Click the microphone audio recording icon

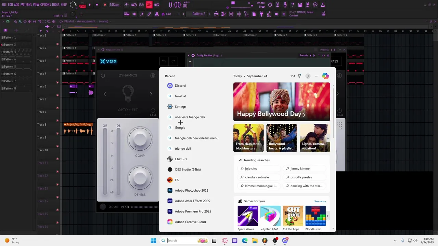[x=285, y=5]
